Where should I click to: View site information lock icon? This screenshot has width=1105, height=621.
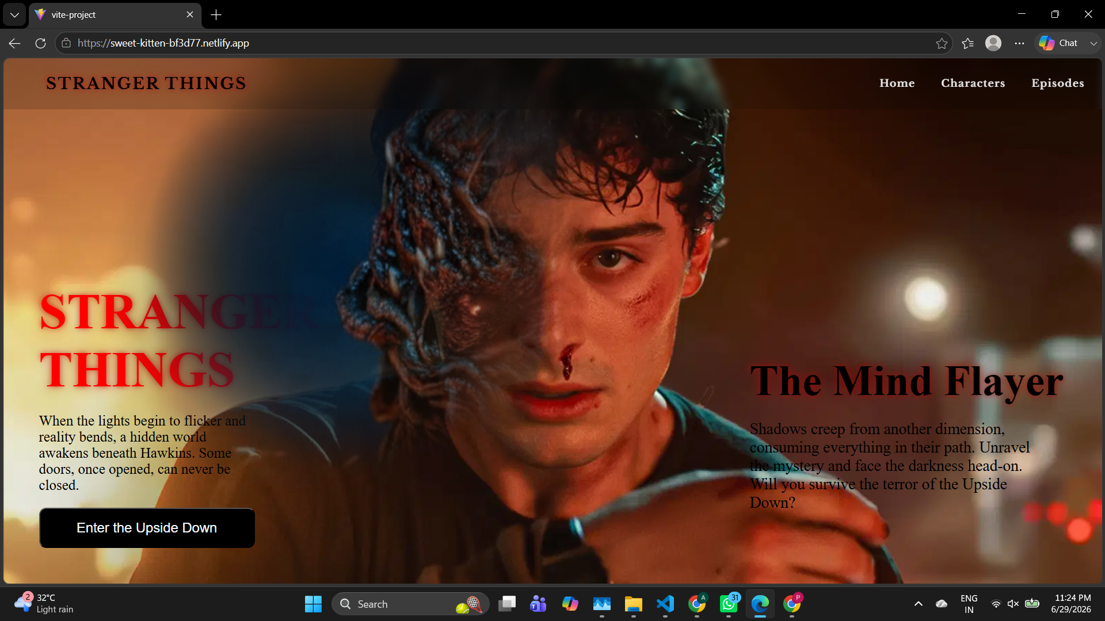click(66, 43)
